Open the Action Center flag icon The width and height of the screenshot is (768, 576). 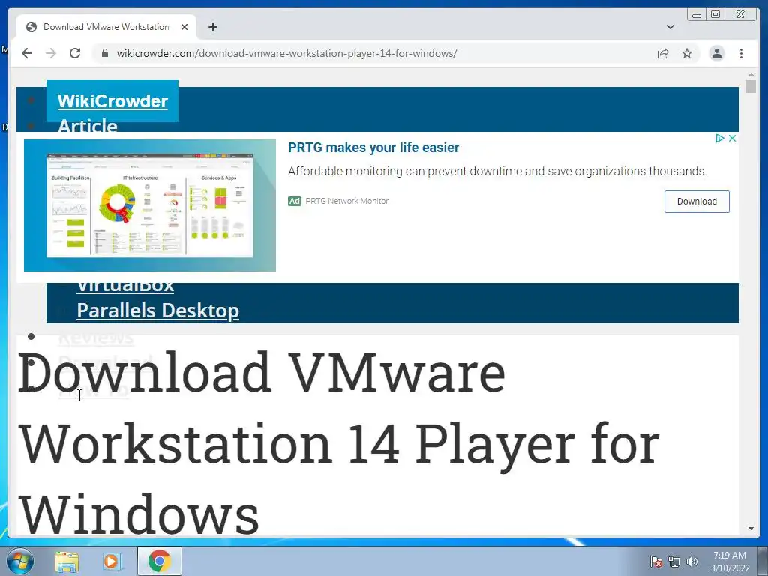coord(655,562)
